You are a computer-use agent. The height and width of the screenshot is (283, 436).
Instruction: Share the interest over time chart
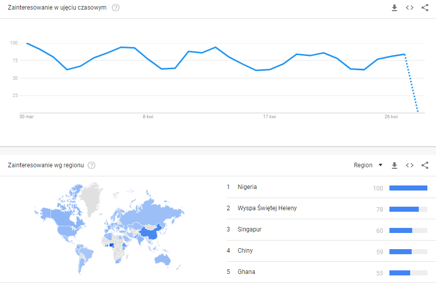click(425, 8)
